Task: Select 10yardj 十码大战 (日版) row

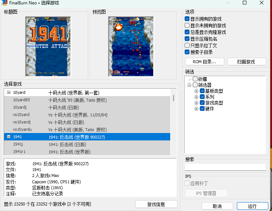Action: (87, 108)
